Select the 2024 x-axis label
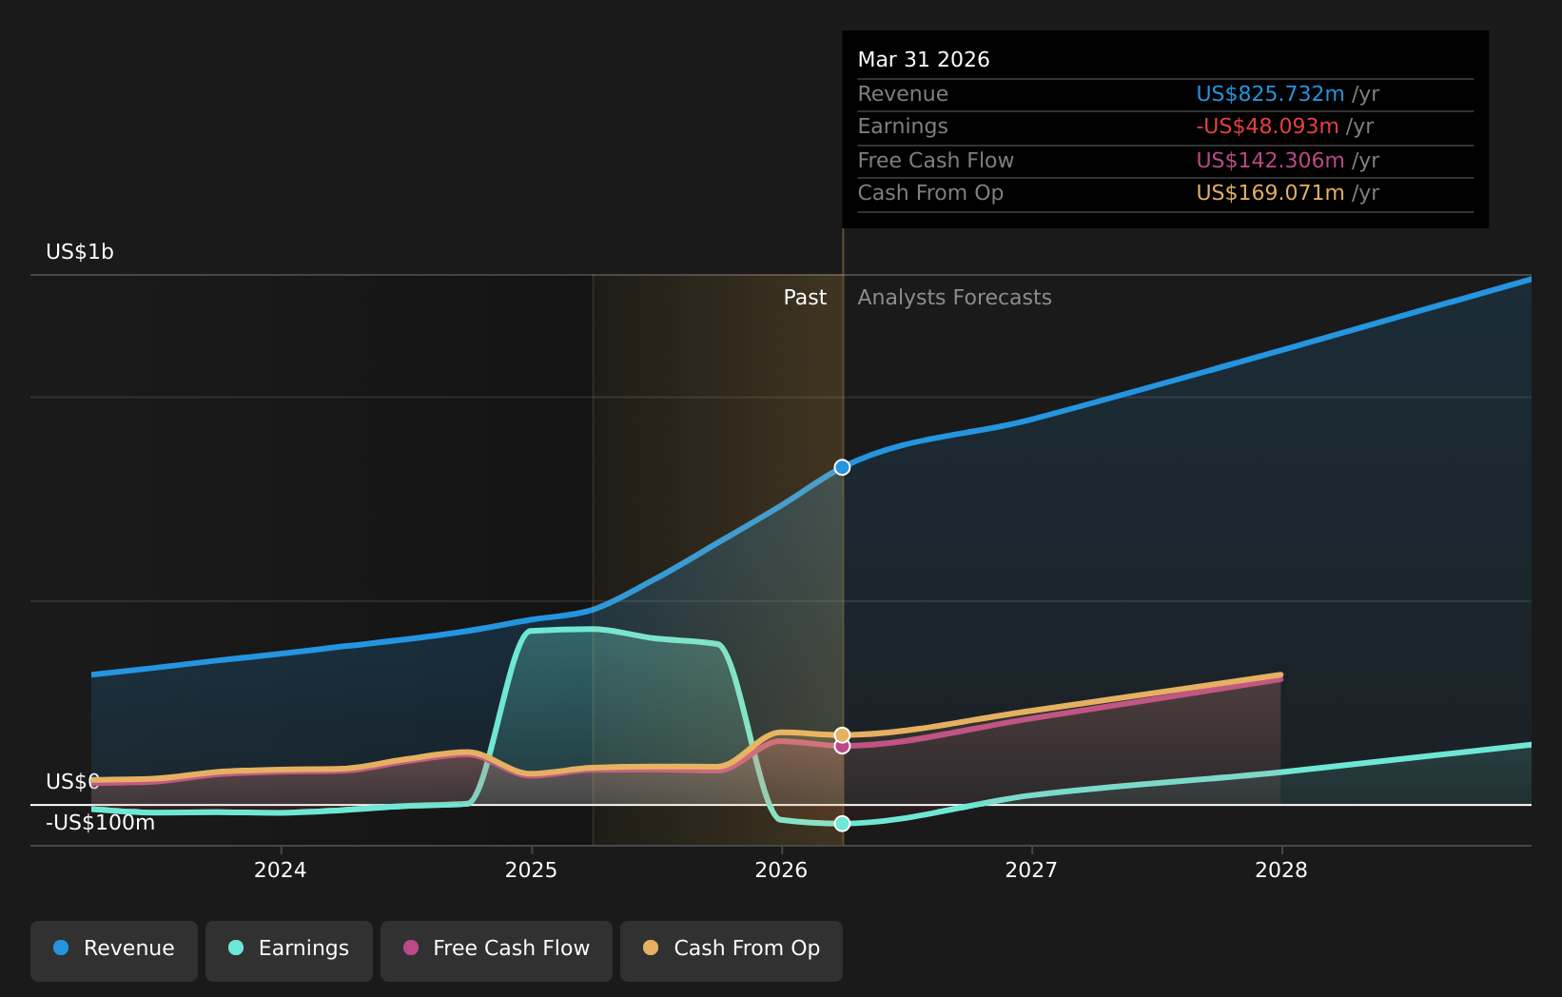Image resolution: width=1562 pixels, height=997 pixels. 281,870
